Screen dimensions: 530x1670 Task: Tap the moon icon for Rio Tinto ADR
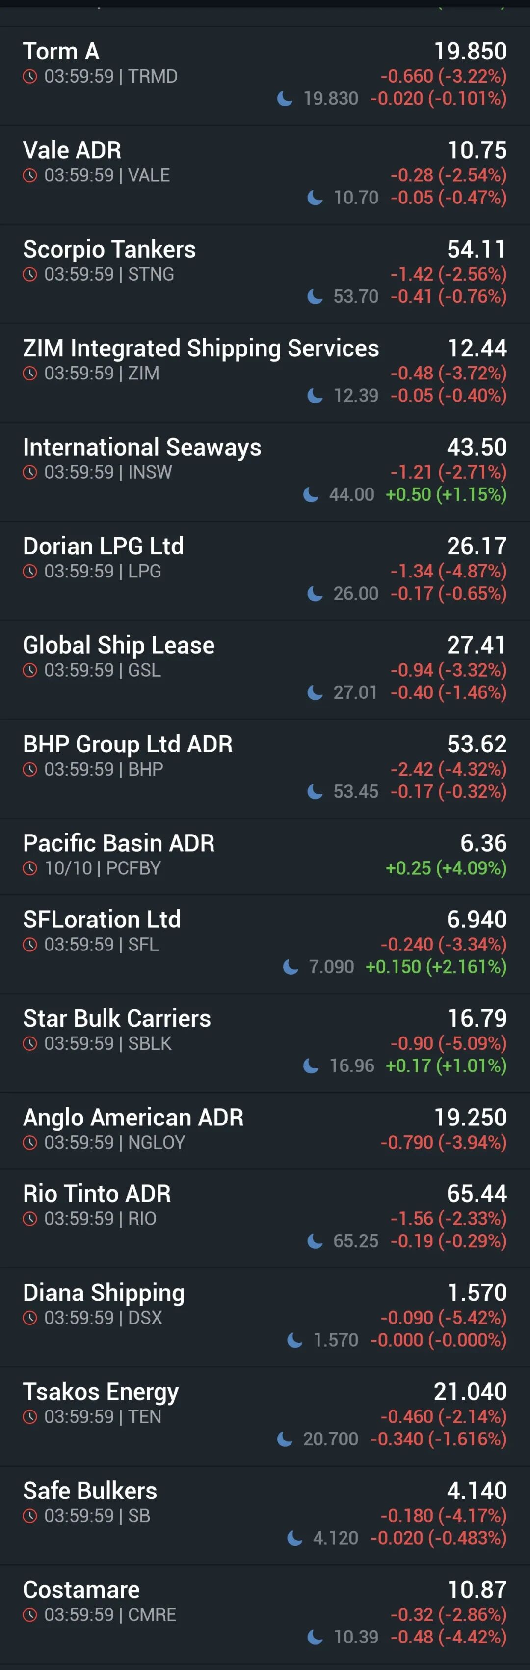(x=315, y=1241)
